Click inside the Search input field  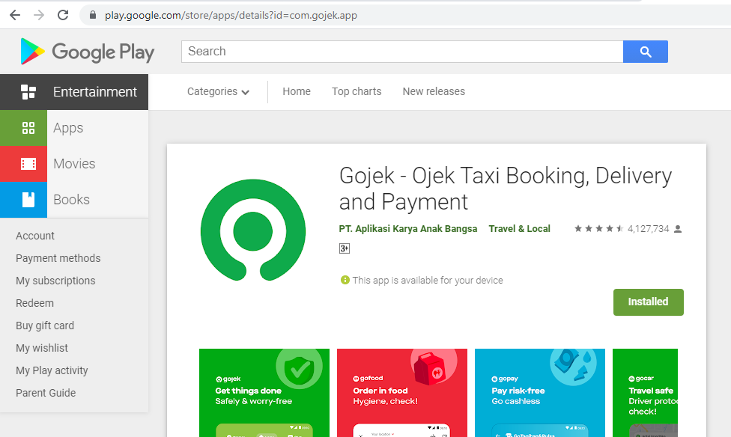(x=401, y=51)
